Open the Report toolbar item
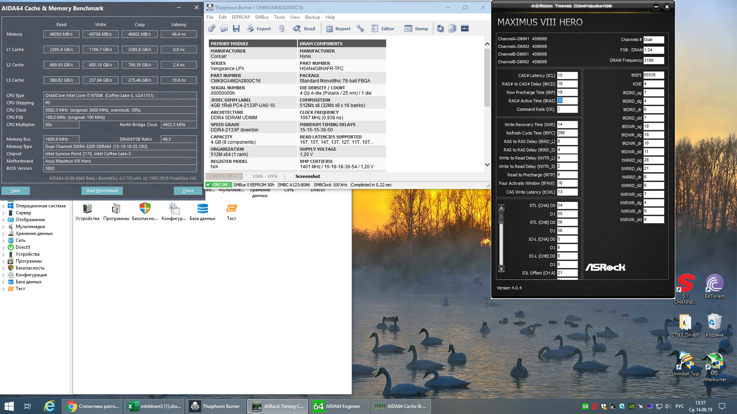 (338, 28)
